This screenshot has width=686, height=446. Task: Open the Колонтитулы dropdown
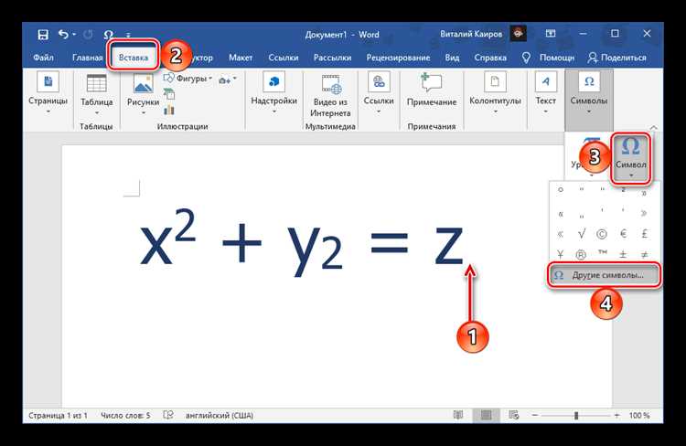495,93
